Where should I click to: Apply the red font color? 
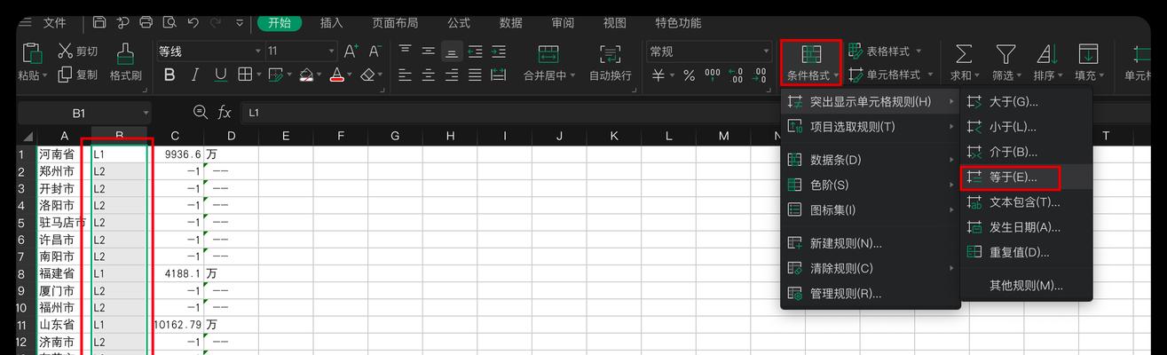(337, 75)
